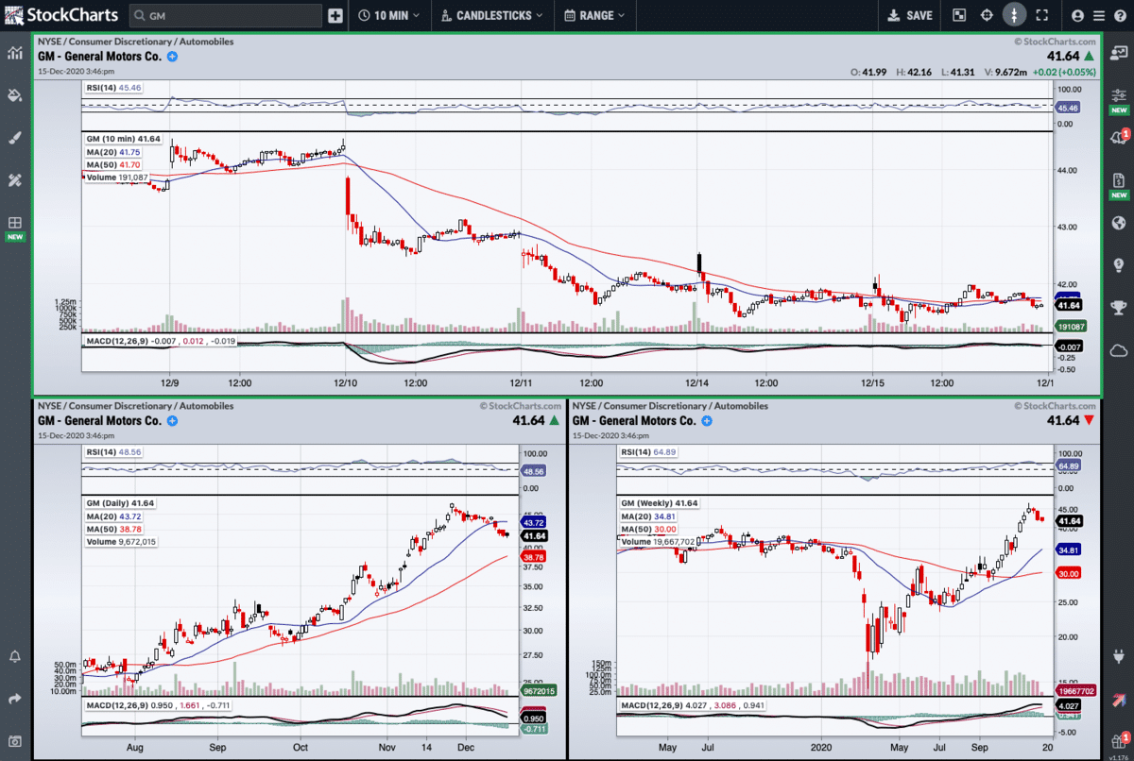Click the cloud icon in right sidebar
Viewport: 1134px width, 761px height.
tap(1119, 350)
